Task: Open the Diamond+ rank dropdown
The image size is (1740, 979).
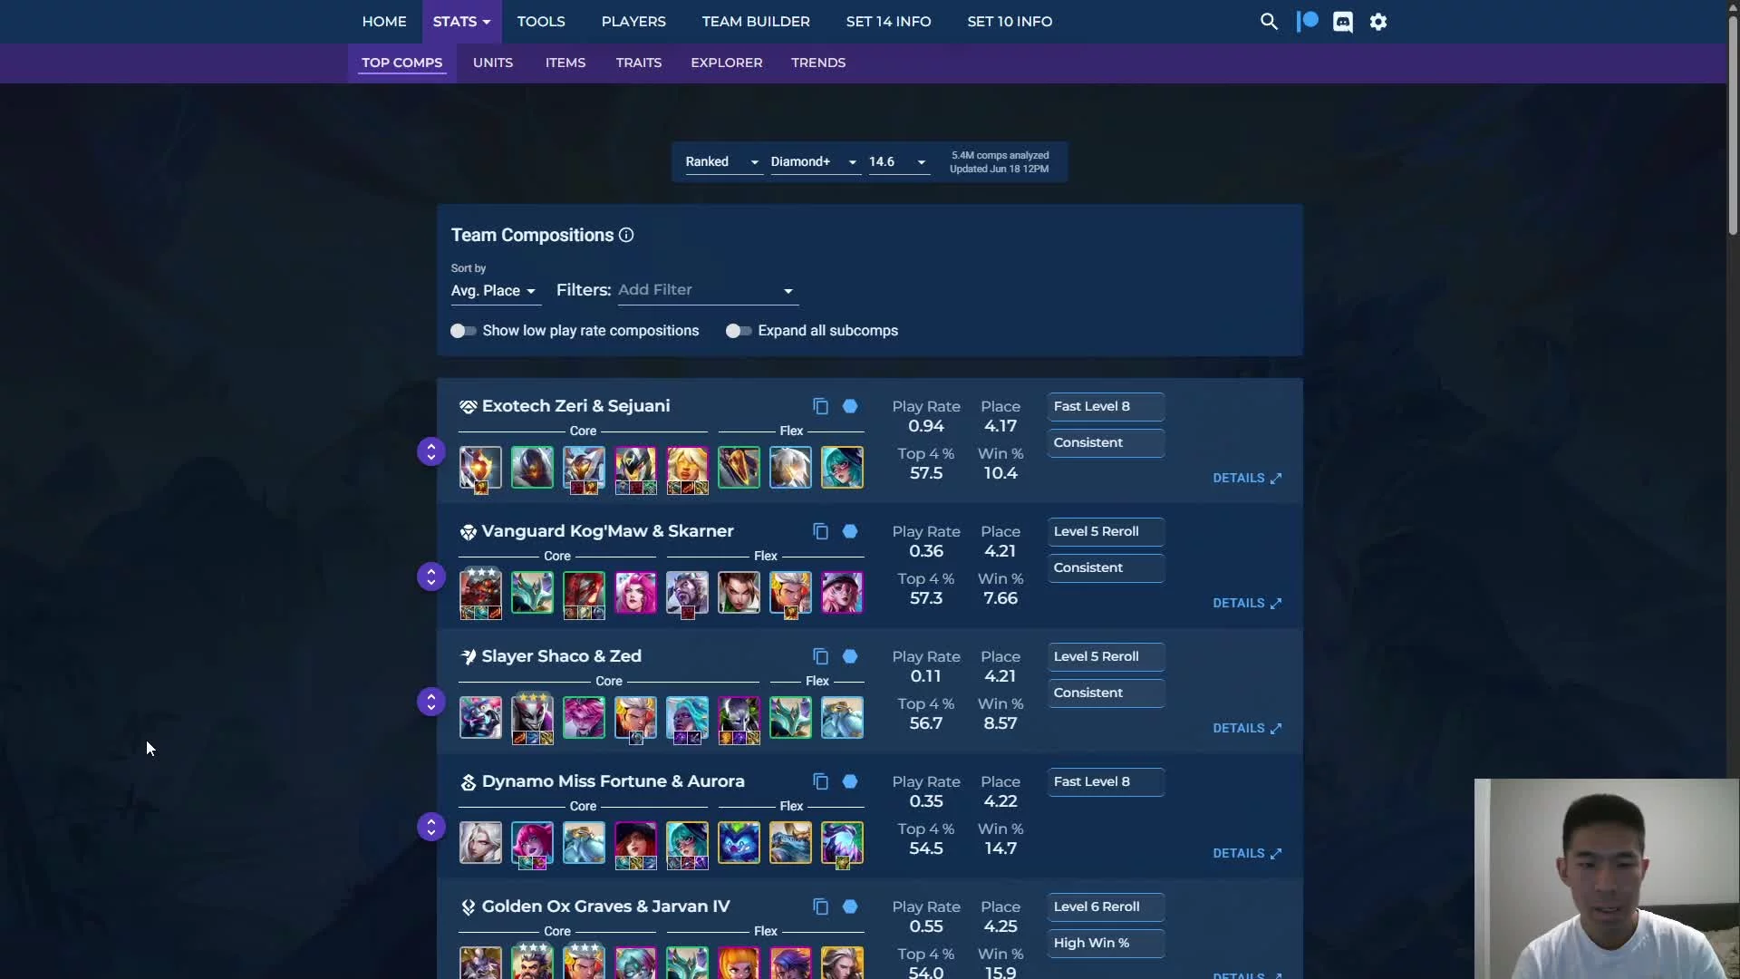Action: (814, 162)
